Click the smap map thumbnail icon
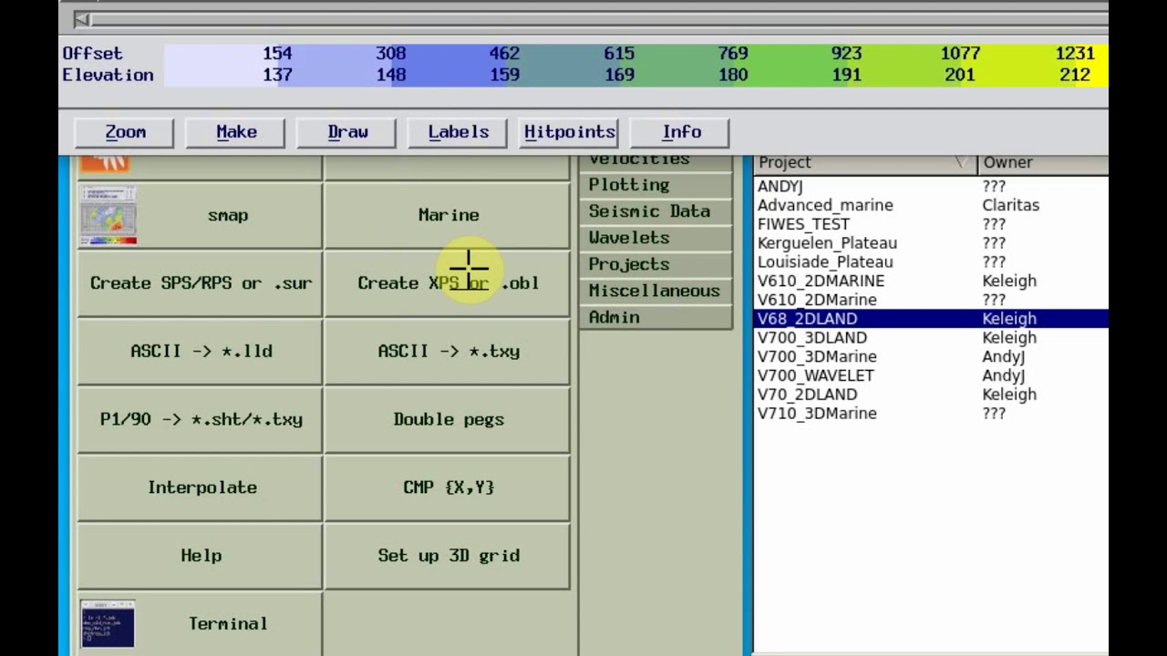The height and width of the screenshot is (656, 1167). pyautogui.click(x=108, y=215)
